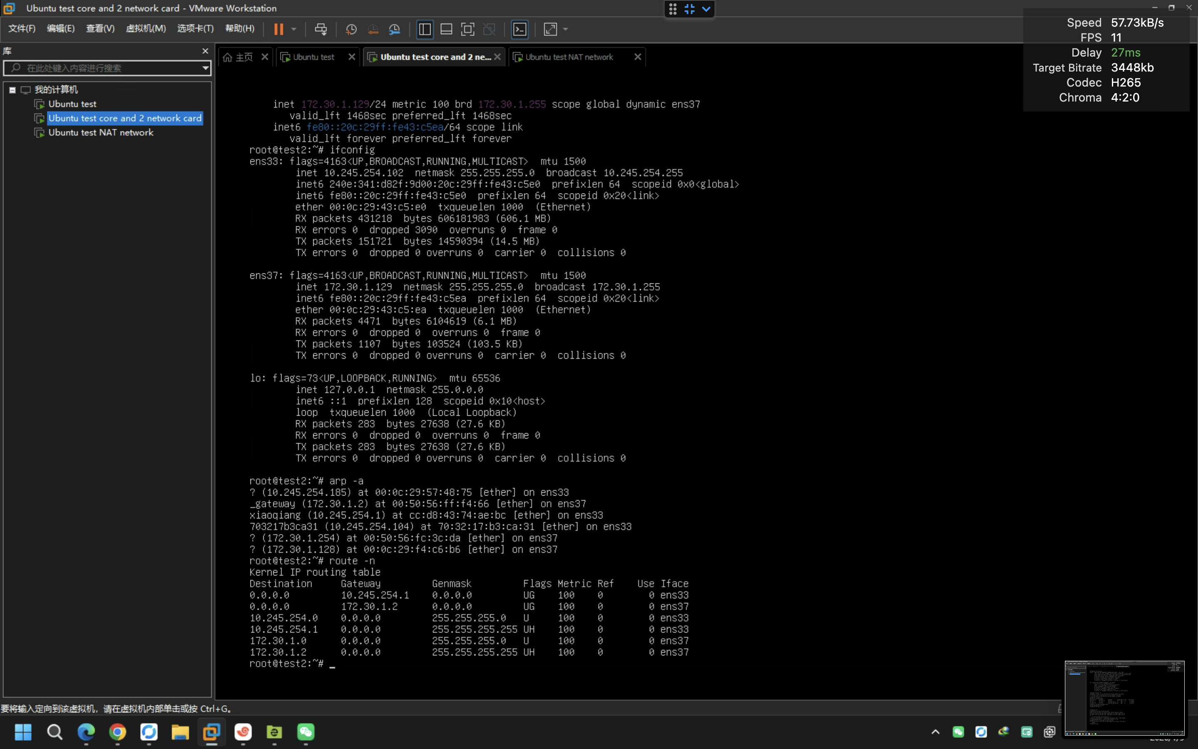
Task: Take a snapshot of the virtual machine
Action: point(351,29)
